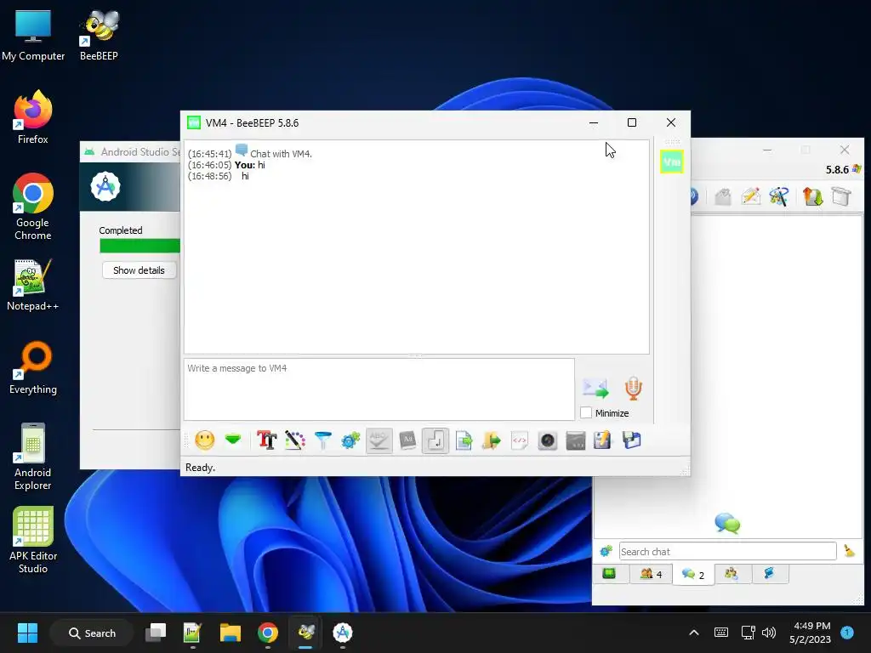Screen dimensions: 871x653
Task: Change the chat font with the TT icon
Action: pyautogui.click(x=266, y=440)
